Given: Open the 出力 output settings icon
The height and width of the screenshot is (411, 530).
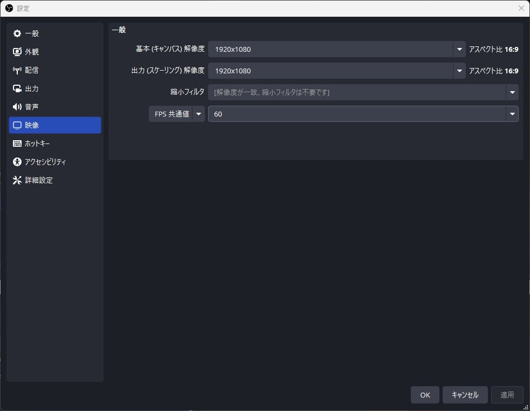Looking at the screenshot, I should click(17, 88).
